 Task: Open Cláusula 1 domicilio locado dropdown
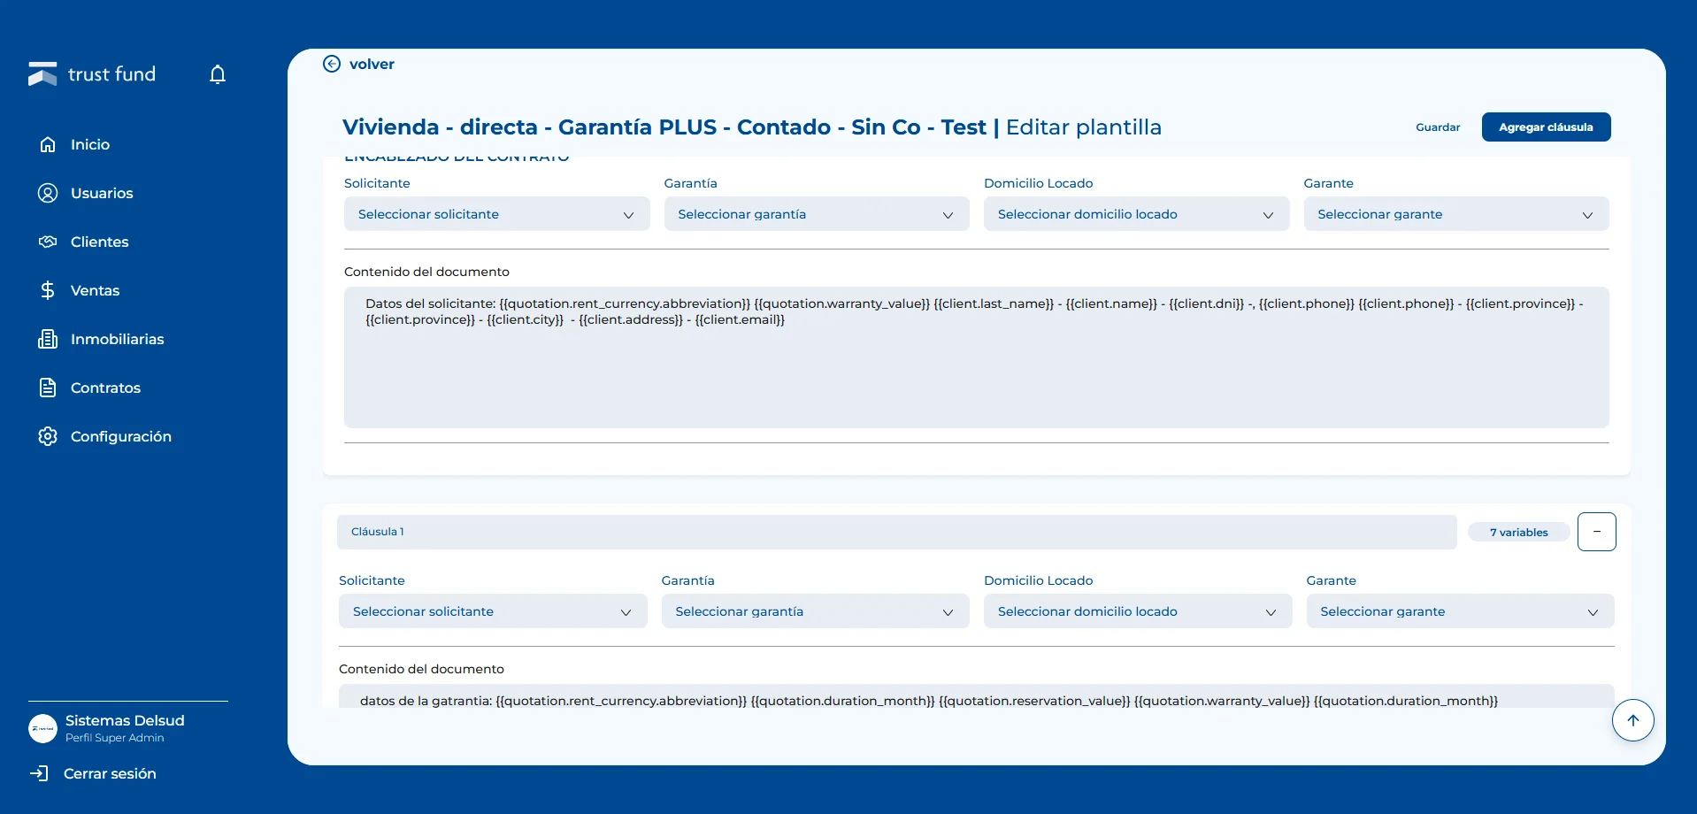click(x=1138, y=611)
